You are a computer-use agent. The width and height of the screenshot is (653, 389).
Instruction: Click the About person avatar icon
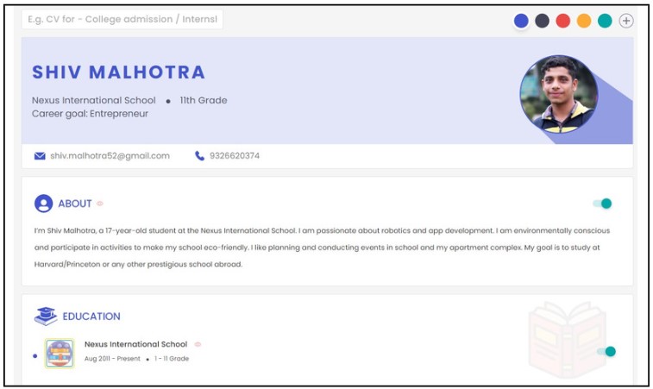pos(43,204)
